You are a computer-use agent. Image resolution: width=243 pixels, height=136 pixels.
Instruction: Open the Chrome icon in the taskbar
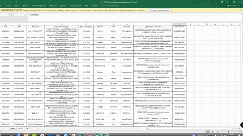click(x=90, y=135)
